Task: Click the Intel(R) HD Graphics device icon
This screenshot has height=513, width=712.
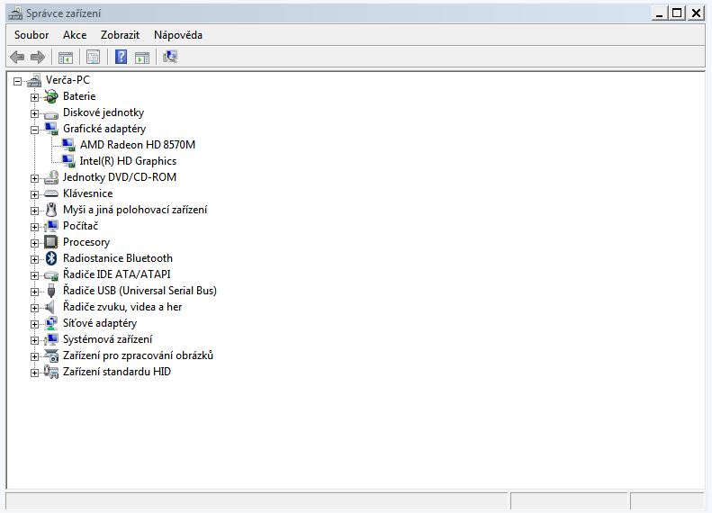Action: (x=68, y=161)
